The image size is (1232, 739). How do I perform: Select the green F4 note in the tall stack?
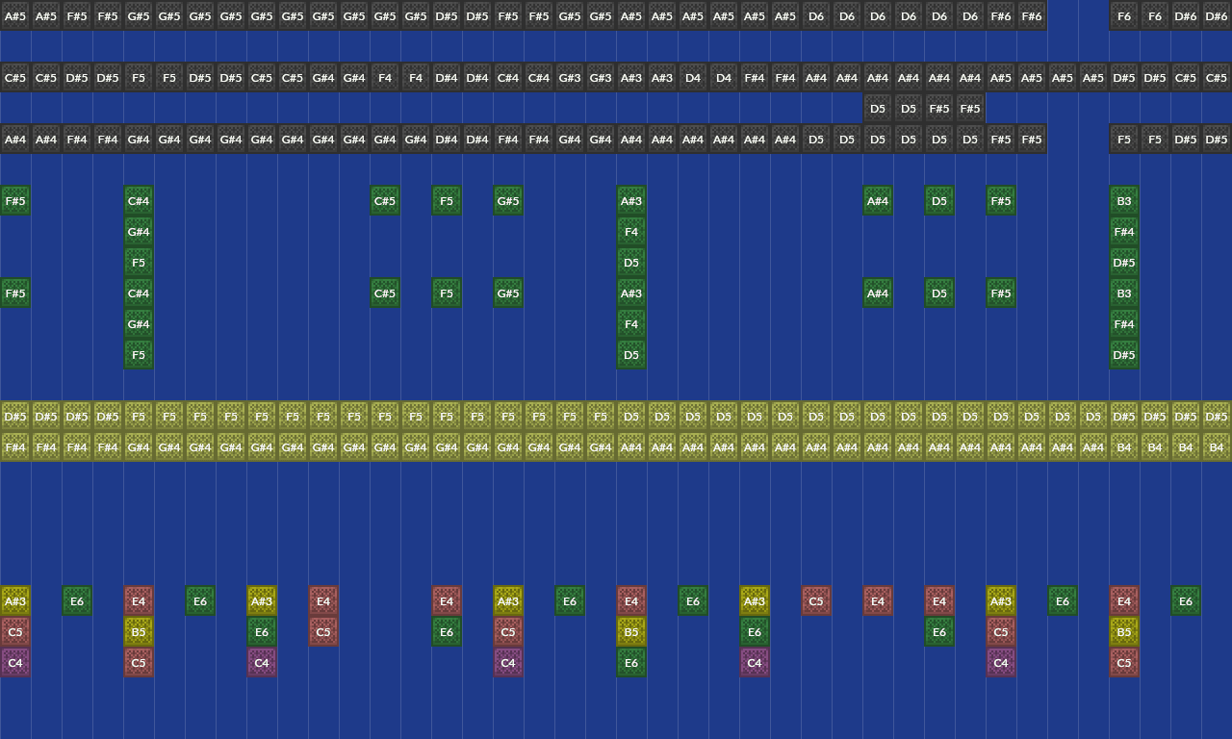630,232
